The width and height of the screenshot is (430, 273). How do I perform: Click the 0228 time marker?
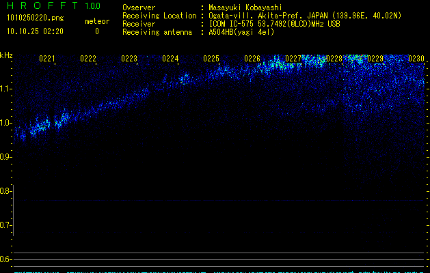(x=334, y=59)
